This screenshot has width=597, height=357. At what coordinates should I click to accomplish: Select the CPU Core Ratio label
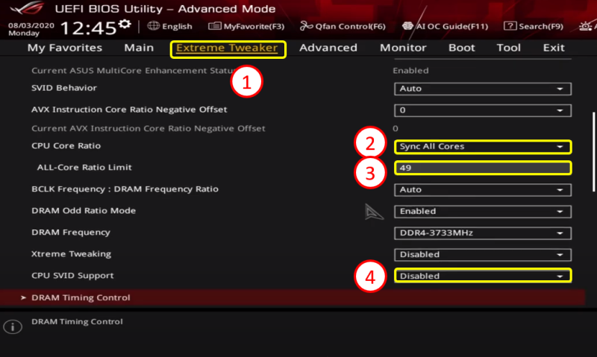(66, 145)
